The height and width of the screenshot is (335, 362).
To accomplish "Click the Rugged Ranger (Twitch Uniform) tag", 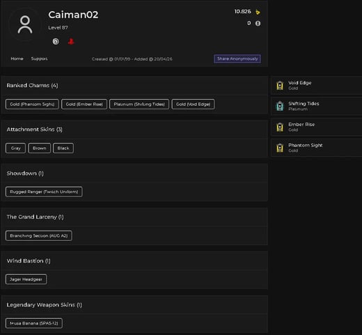I will point(44,192).
